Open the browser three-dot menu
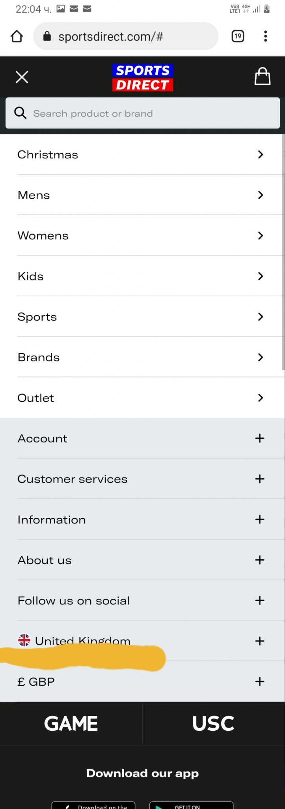Image resolution: width=285 pixels, height=809 pixels. pos(265,36)
